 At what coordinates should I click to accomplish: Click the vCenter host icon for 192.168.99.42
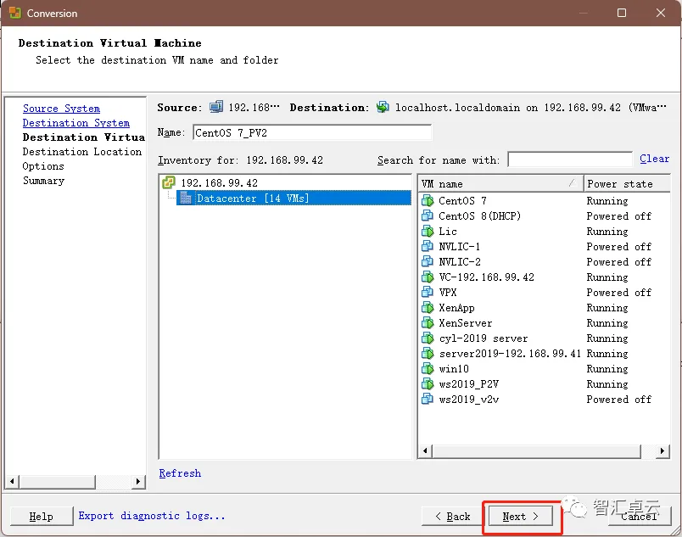coord(169,182)
